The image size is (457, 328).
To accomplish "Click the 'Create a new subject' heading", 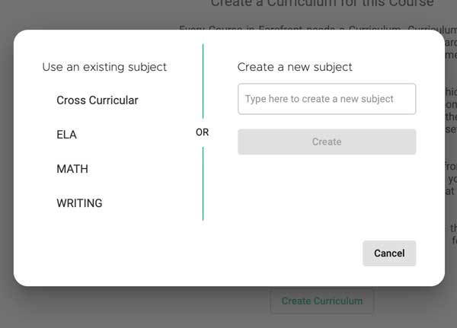I will [295, 67].
